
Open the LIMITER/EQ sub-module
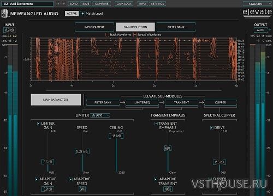click(142, 102)
